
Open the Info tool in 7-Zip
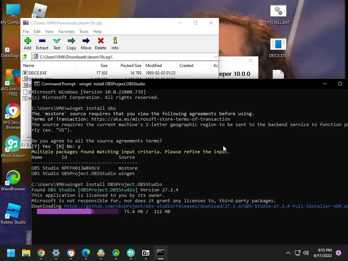tap(115, 44)
